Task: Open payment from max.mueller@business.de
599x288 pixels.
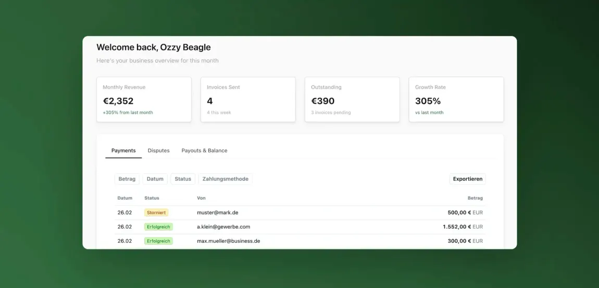Action: pyautogui.click(x=228, y=241)
